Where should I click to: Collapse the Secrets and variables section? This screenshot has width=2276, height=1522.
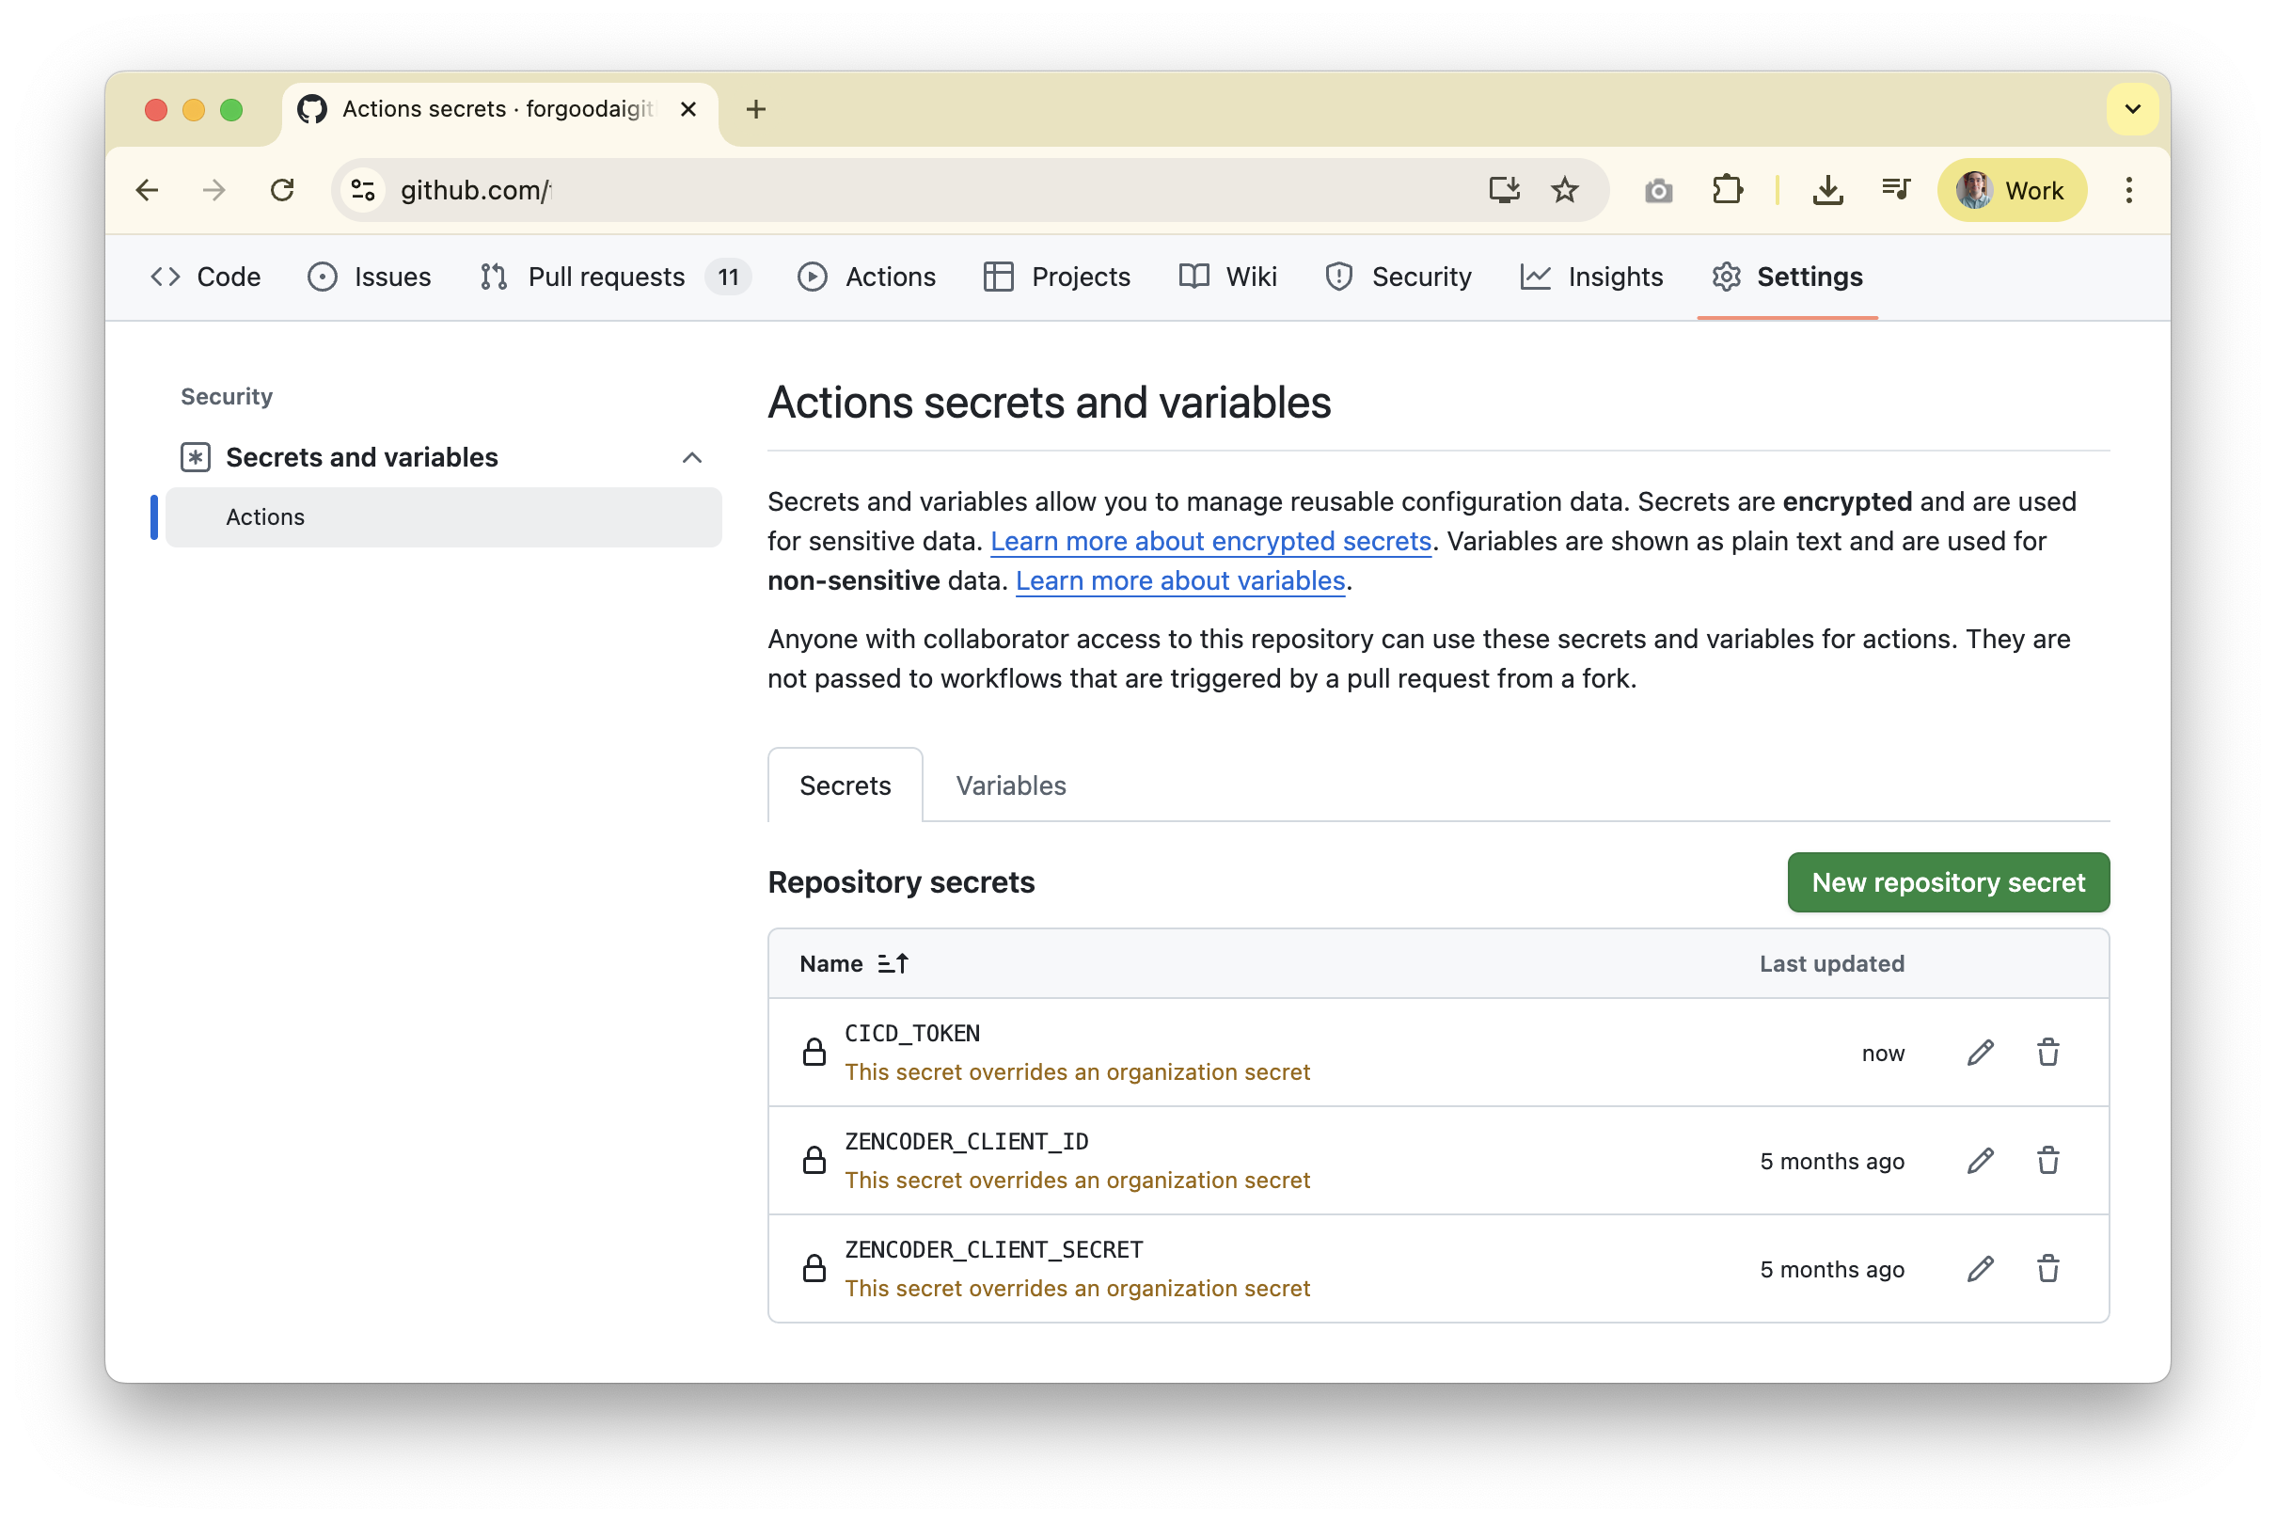pyautogui.click(x=692, y=457)
